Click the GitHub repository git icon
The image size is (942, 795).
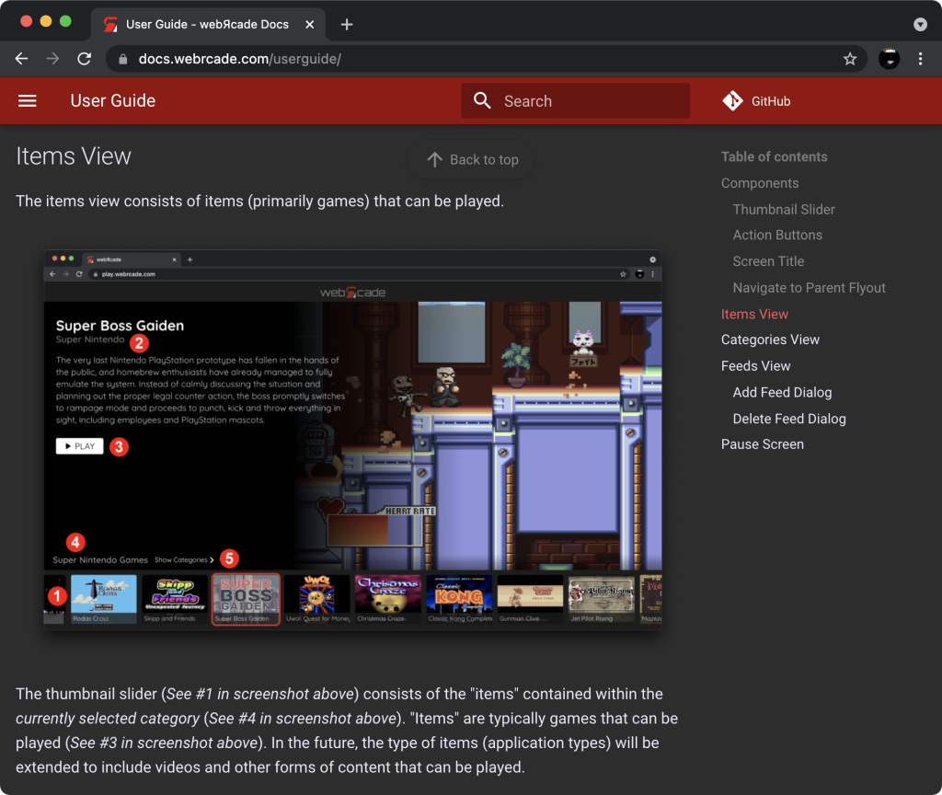click(x=732, y=101)
